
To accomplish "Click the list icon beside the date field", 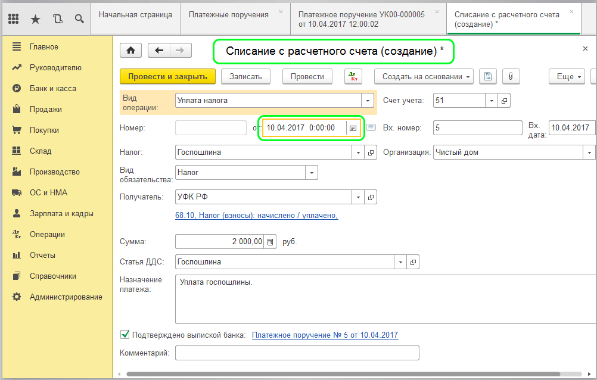I will click(x=371, y=127).
